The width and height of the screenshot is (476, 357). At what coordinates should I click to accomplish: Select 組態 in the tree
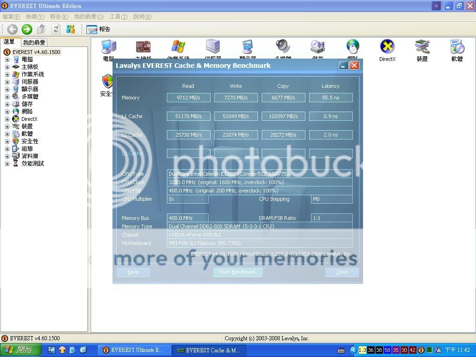click(27, 149)
